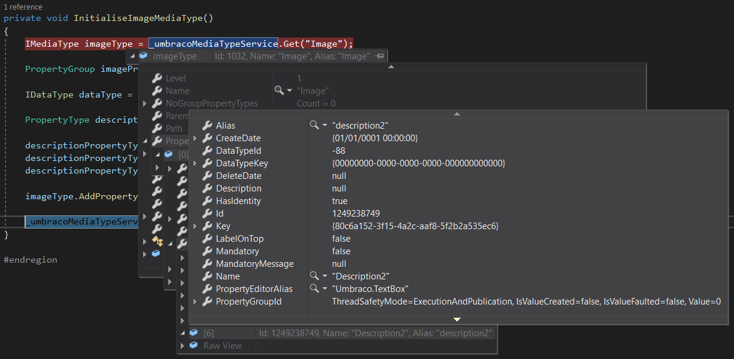
Task: Expand the imageType datatip root node
Action: coord(132,56)
